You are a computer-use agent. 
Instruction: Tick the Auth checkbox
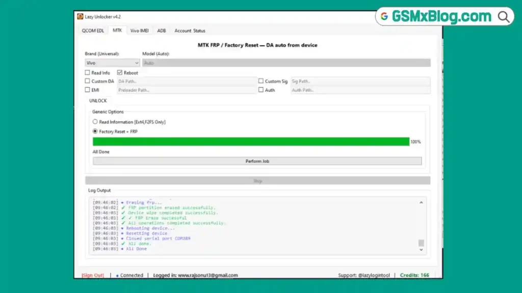(260, 90)
